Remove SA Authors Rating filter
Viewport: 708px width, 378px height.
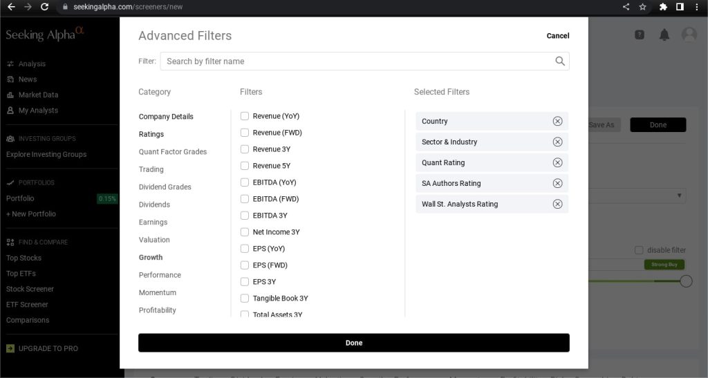[x=557, y=183]
